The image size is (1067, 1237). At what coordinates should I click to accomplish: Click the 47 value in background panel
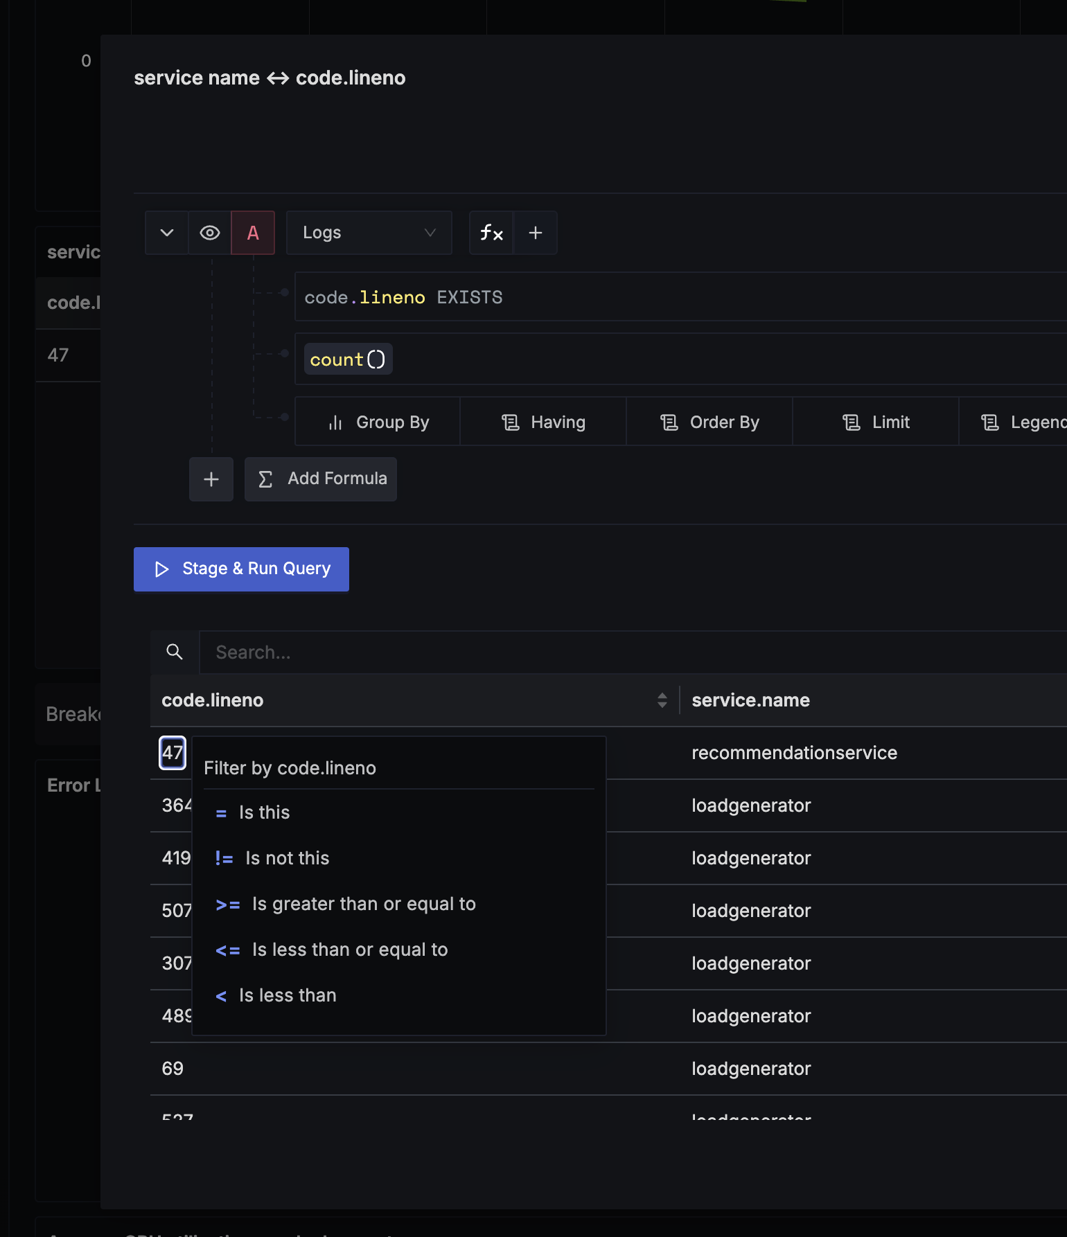[58, 355]
